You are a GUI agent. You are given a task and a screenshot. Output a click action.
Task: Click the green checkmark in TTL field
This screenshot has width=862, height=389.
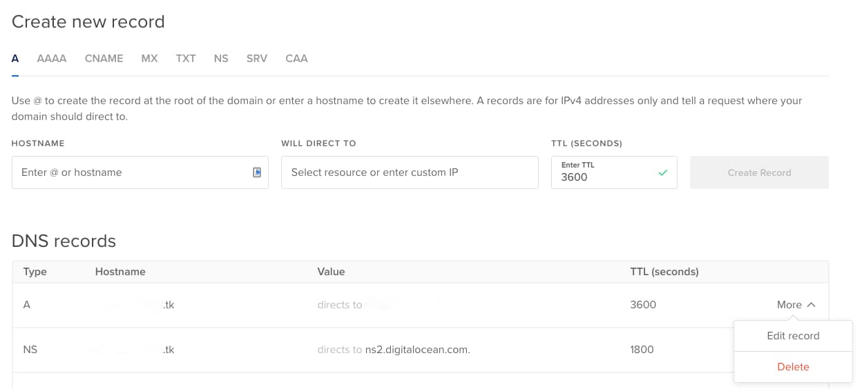(663, 173)
